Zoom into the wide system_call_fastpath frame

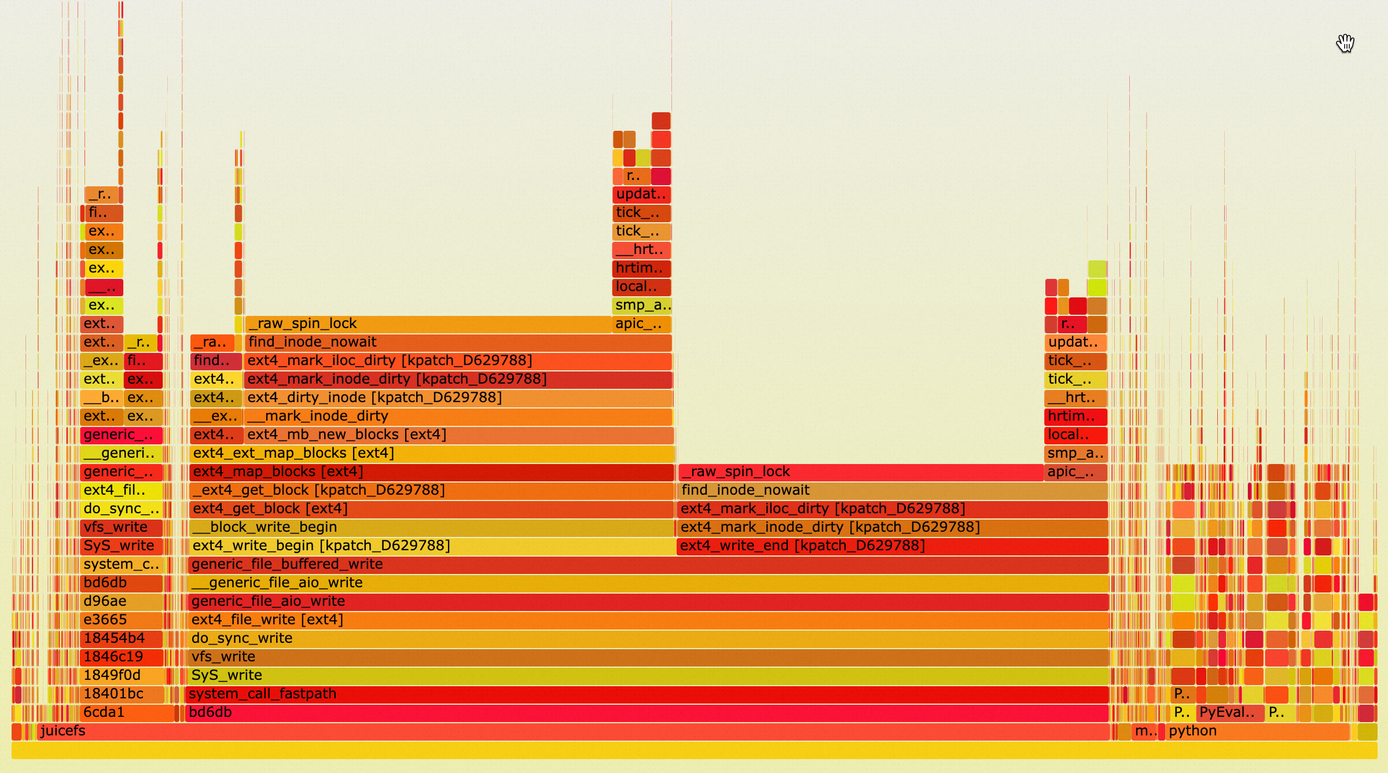click(x=647, y=694)
